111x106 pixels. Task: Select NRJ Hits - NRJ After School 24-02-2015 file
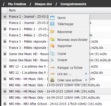pos(55,104)
